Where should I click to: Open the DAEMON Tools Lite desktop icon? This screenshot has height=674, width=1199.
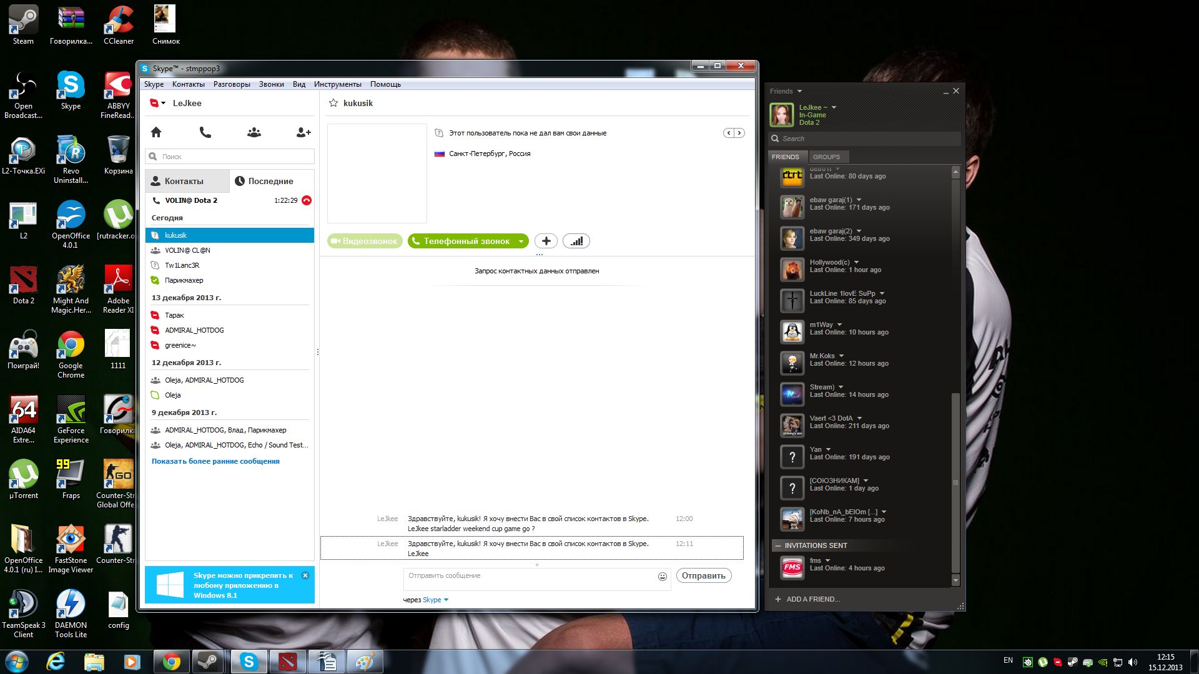point(71,613)
